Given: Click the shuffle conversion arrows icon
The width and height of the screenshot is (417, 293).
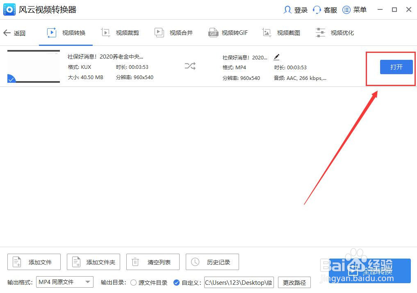Looking at the screenshot, I should pyautogui.click(x=190, y=66).
